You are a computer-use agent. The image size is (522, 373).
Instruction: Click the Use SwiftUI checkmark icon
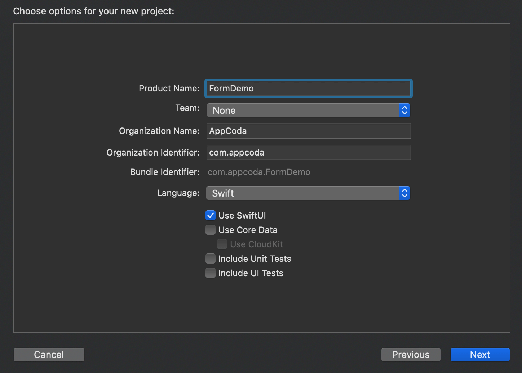[x=210, y=215]
